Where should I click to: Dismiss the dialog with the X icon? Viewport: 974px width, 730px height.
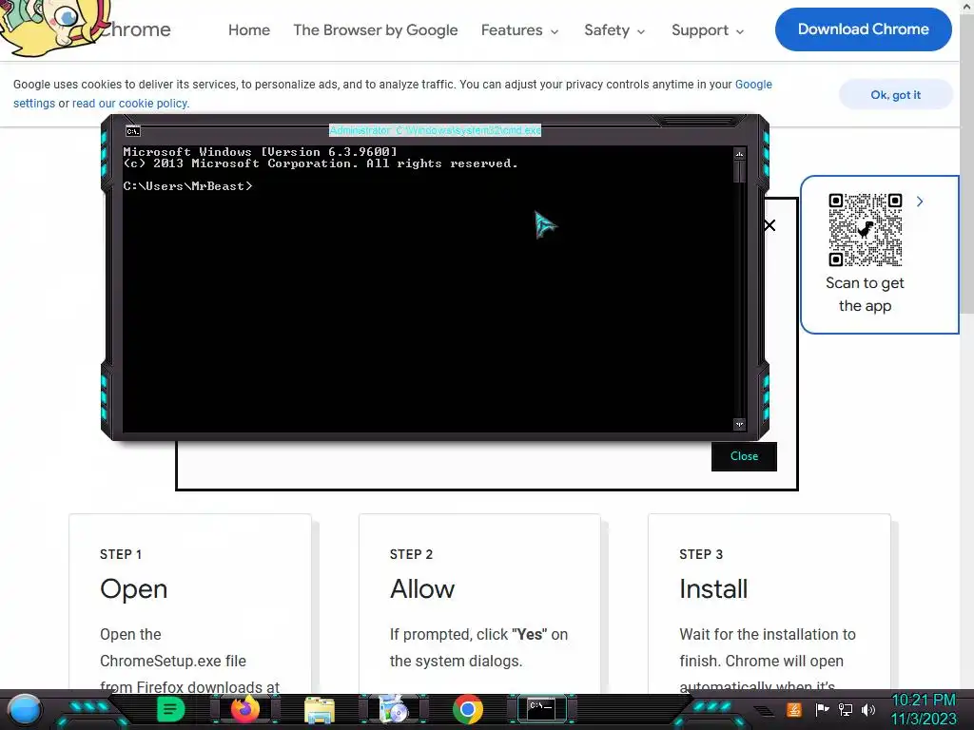click(769, 225)
